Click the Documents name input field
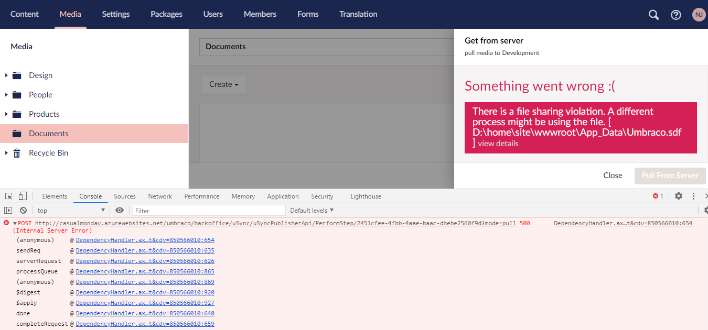This screenshot has height=330, width=708. point(326,47)
